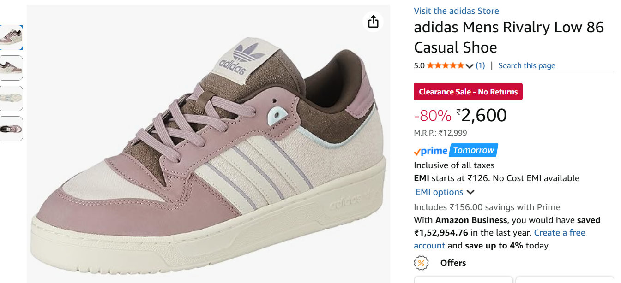The width and height of the screenshot is (621, 283).
Task: Click the Prime logo
Action: (431, 151)
